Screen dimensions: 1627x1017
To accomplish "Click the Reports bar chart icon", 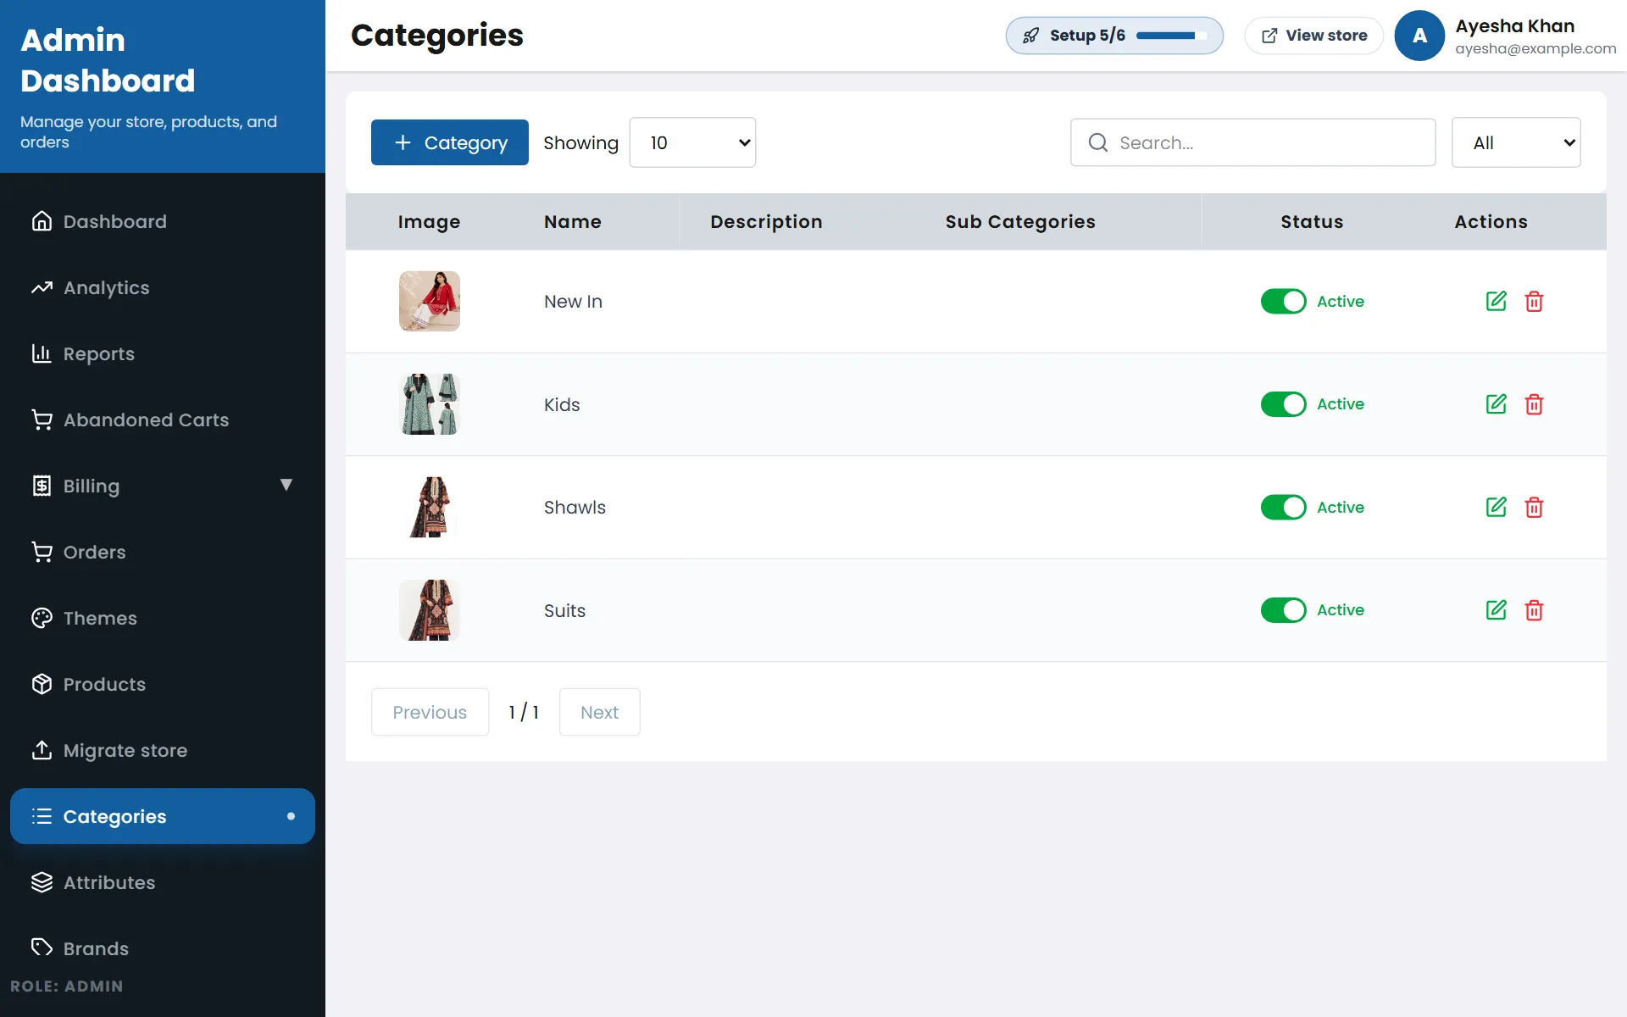I will [x=42, y=353].
